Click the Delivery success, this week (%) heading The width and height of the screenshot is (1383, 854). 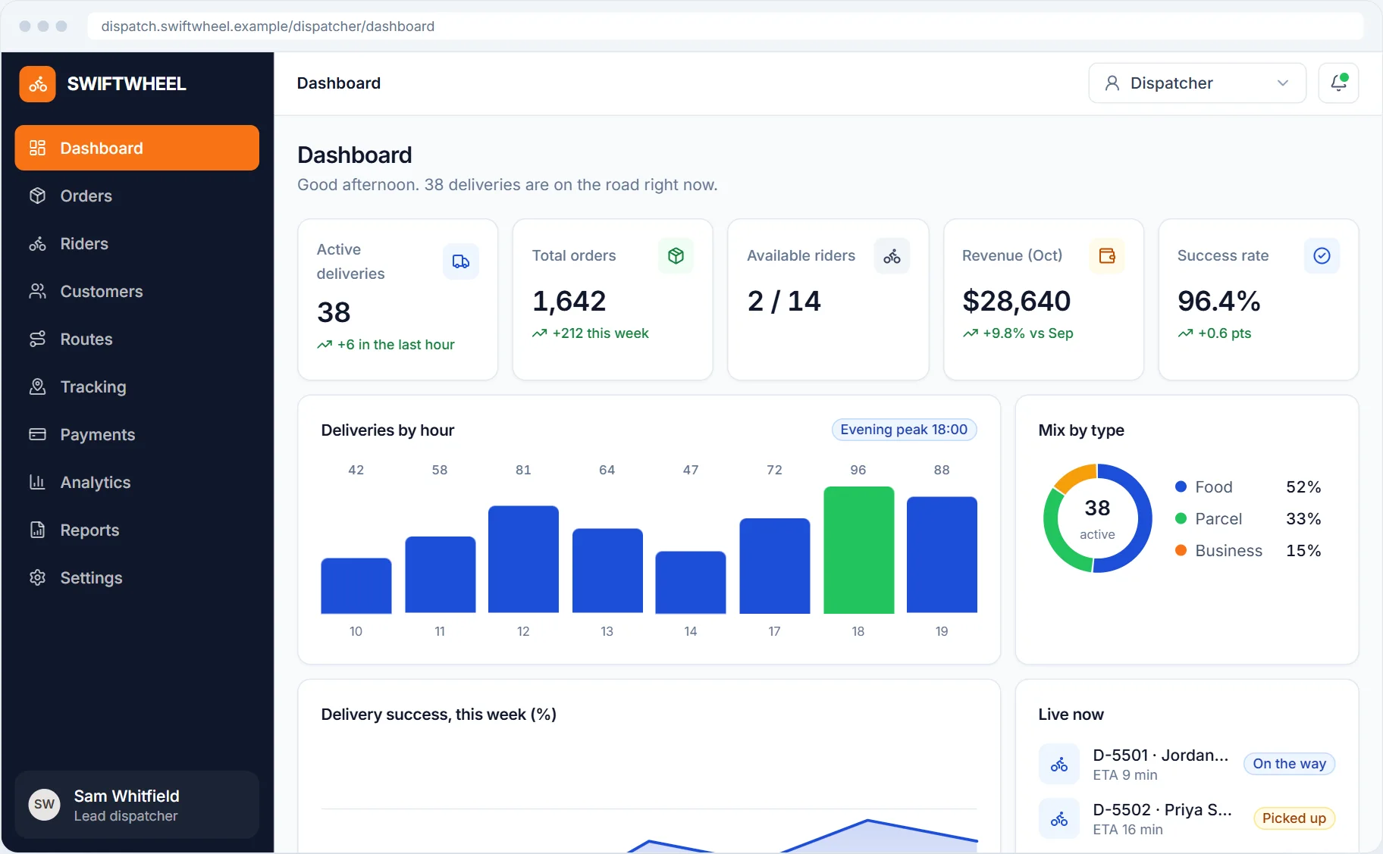point(438,714)
